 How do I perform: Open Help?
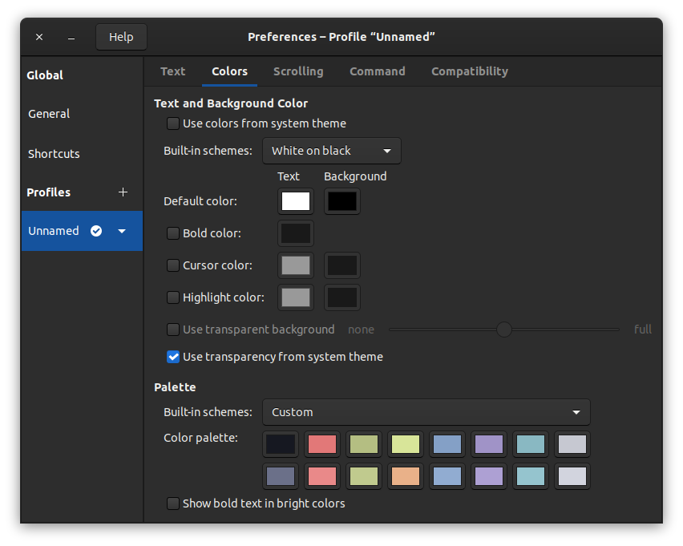tap(120, 36)
